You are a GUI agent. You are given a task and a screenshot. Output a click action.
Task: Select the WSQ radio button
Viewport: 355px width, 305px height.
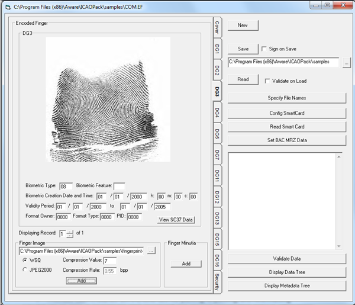click(x=24, y=261)
